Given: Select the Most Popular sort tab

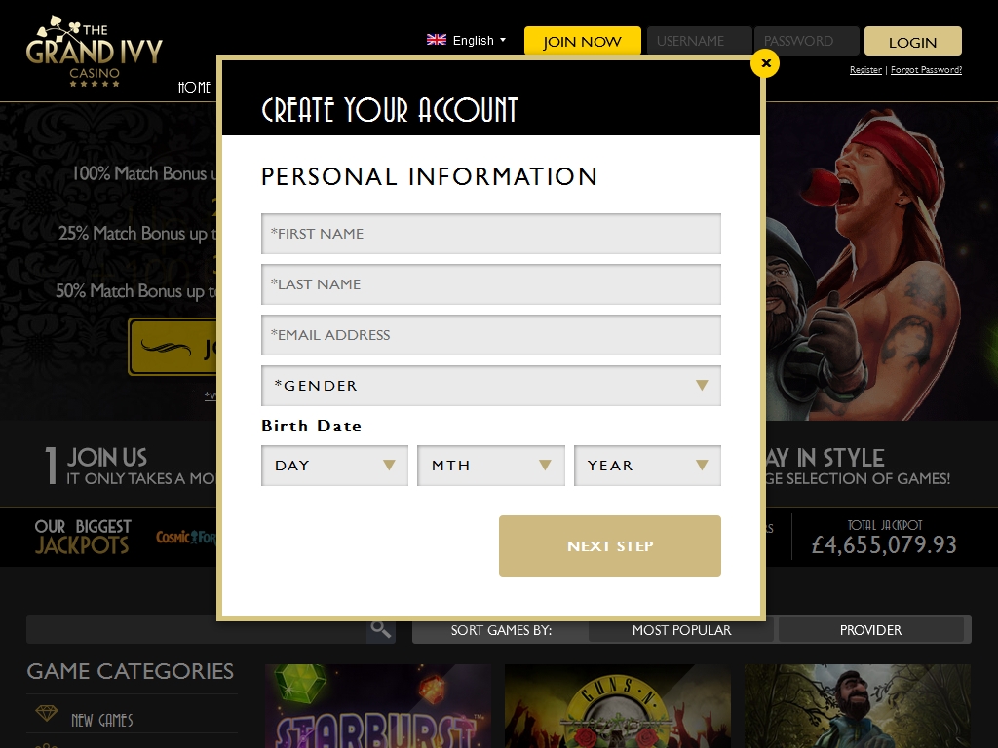Looking at the screenshot, I should [681, 630].
